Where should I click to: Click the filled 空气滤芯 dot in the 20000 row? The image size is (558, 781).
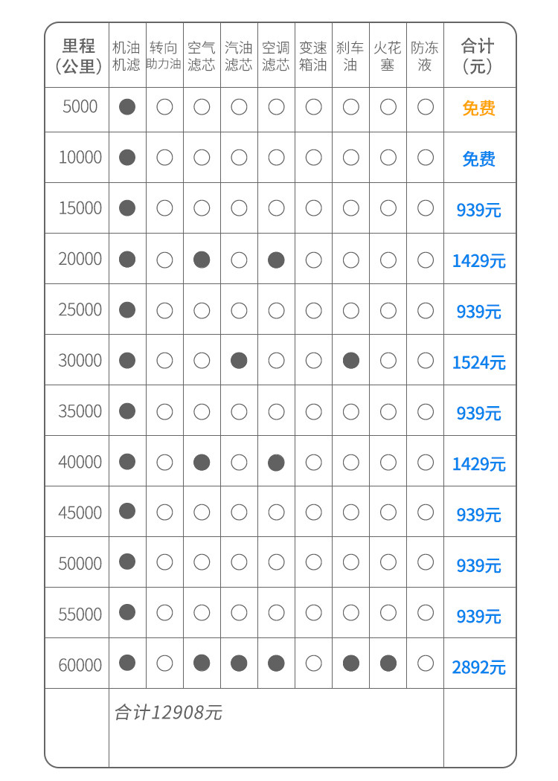tap(202, 260)
